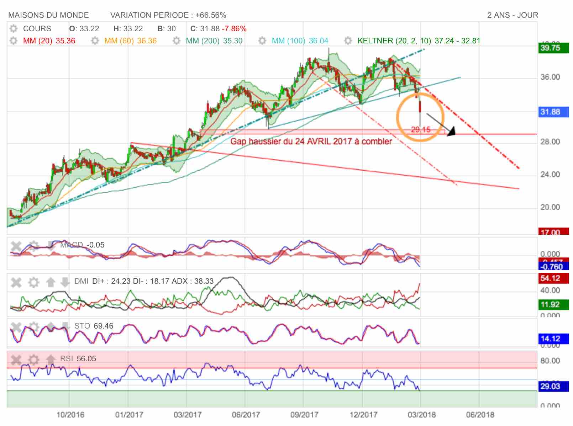Remove the MACD indicator panel
The width and height of the screenshot is (573, 426).
pos(16,246)
